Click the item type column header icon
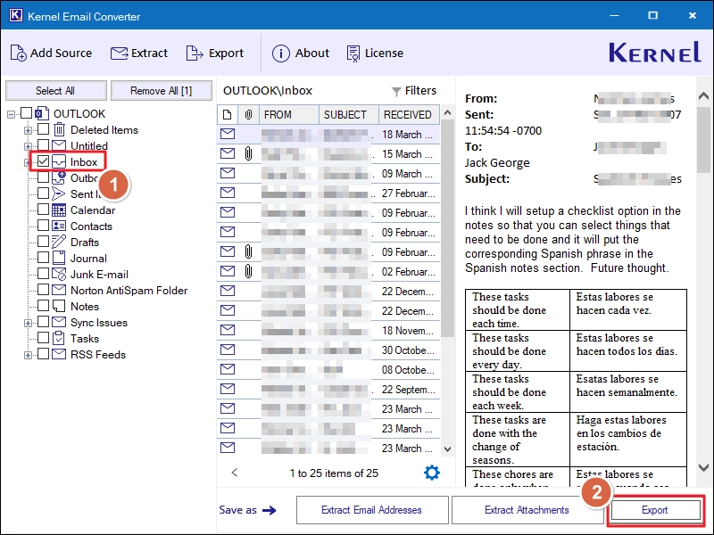The image size is (714, 535). (x=228, y=115)
